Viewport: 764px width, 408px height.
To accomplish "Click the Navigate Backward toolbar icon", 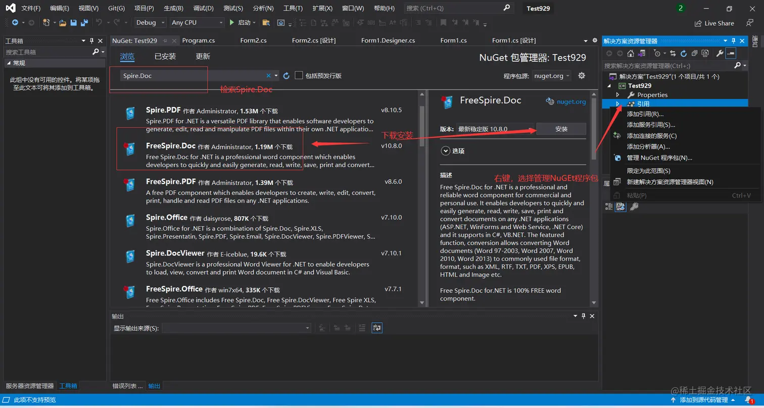I will [x=15, y=23].
